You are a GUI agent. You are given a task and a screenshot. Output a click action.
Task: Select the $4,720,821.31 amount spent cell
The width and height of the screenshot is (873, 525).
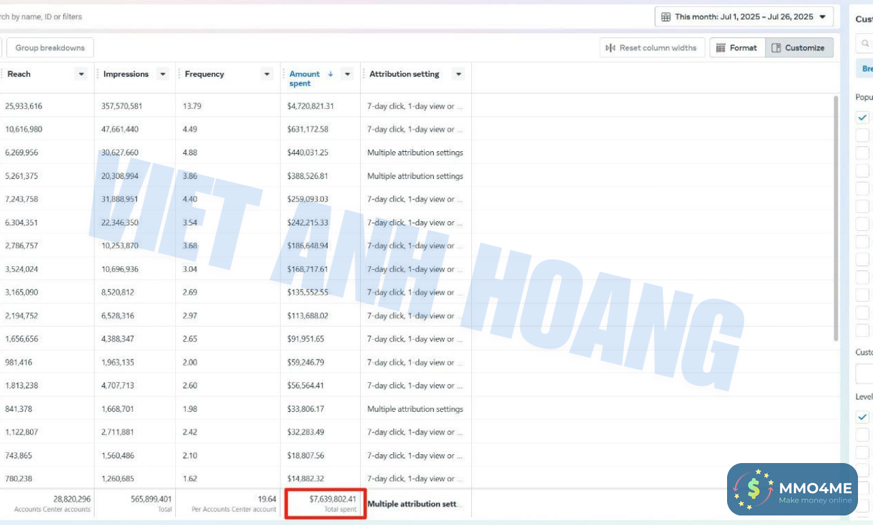coord(311,106)
